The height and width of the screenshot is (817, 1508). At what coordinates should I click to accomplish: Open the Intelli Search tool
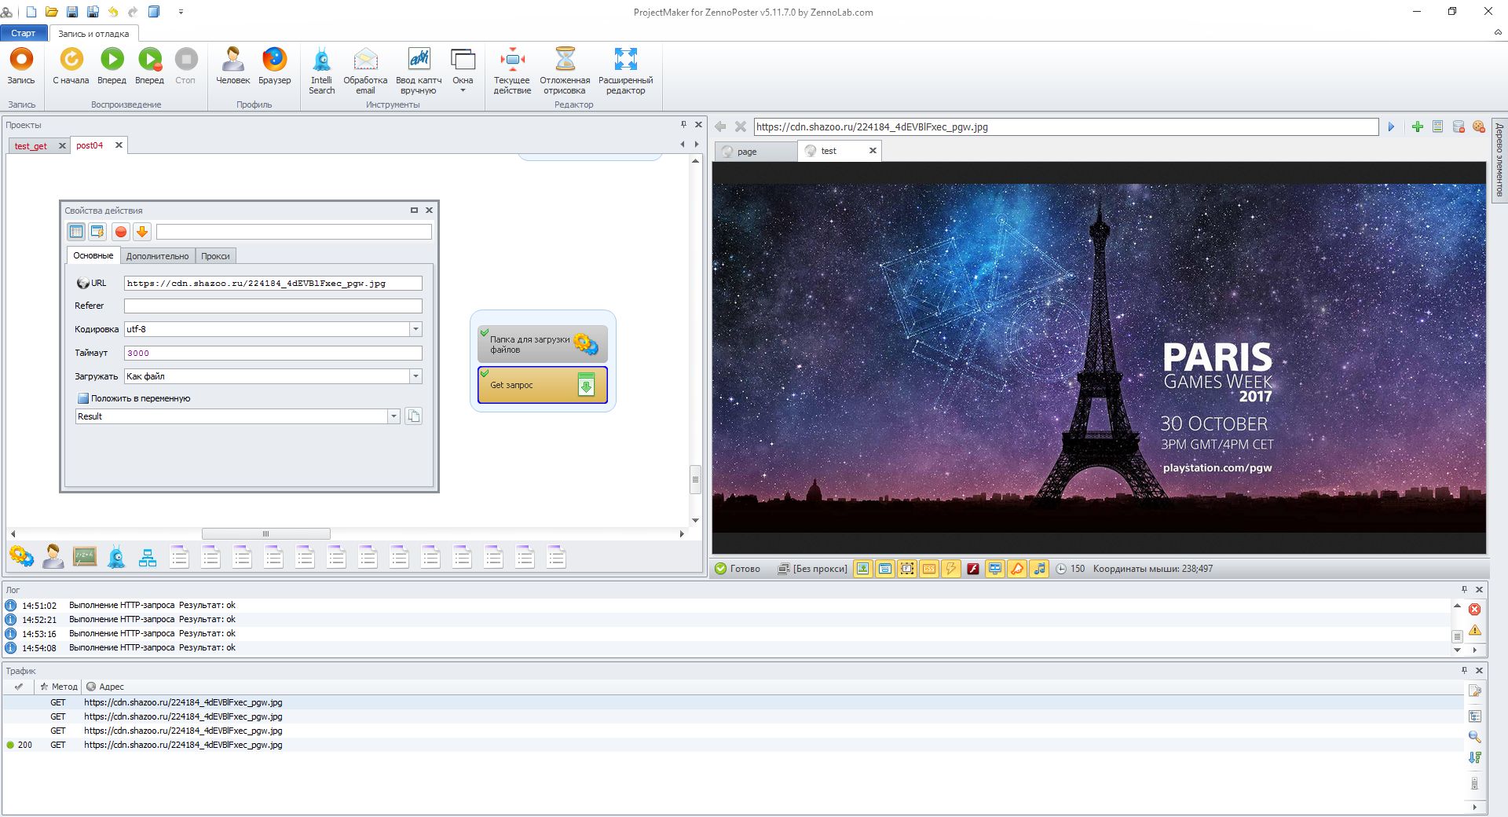[x=321, y=60]
